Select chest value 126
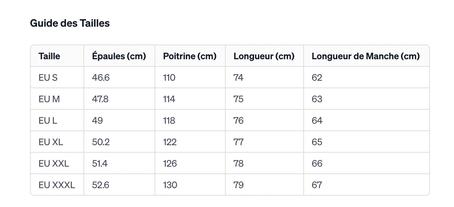The height and width of the screenshot is (207, 454). coord(170,163)
